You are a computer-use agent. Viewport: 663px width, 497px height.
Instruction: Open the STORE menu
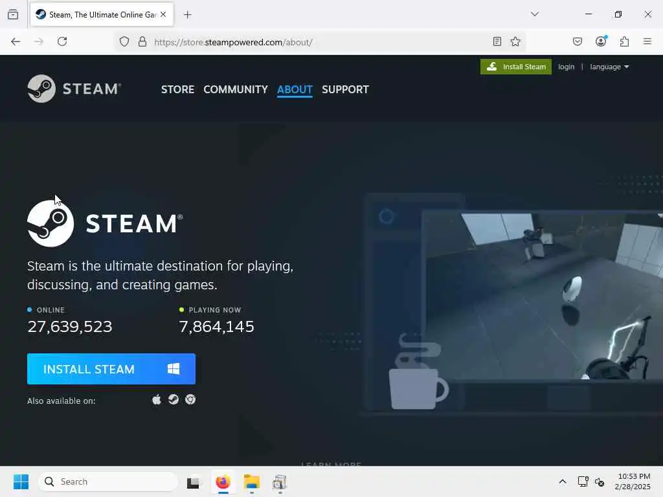177,89
